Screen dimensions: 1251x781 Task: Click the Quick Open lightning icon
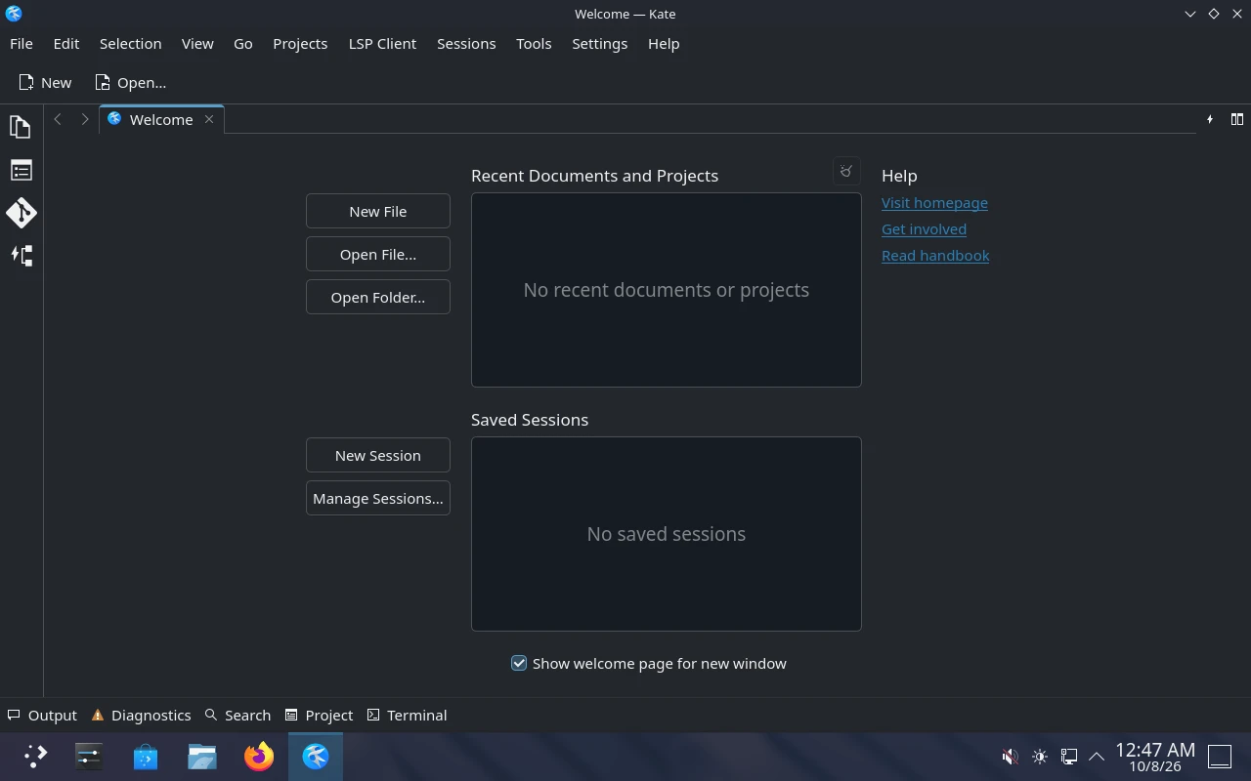coord(1210,119)
